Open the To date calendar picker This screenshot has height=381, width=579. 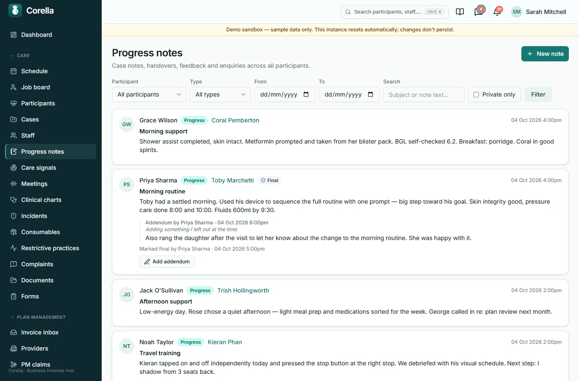[370, 94]
